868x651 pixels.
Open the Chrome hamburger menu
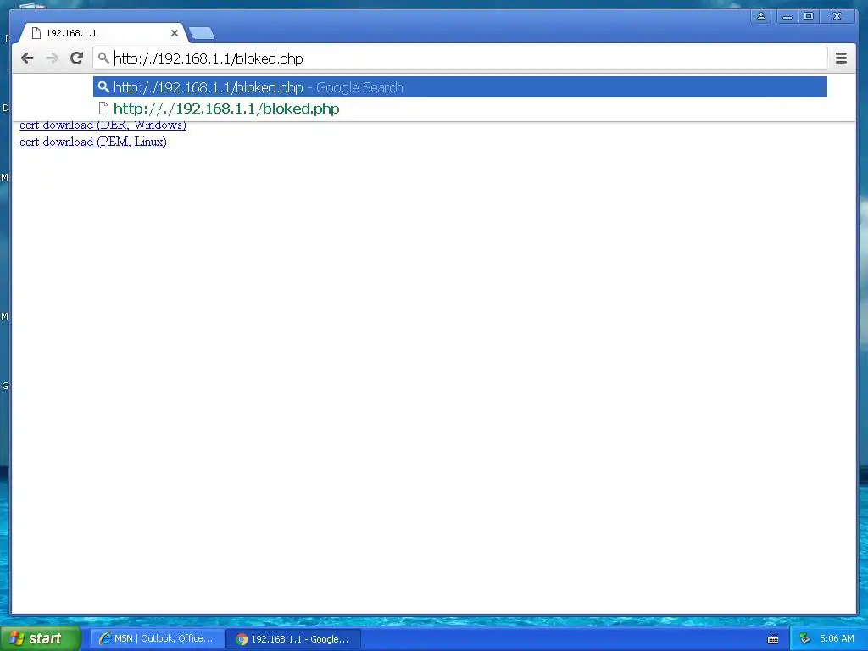click(841, 58)
